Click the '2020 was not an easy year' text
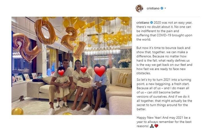Screen dimensions: 211x132 click(x=173, y=23)
